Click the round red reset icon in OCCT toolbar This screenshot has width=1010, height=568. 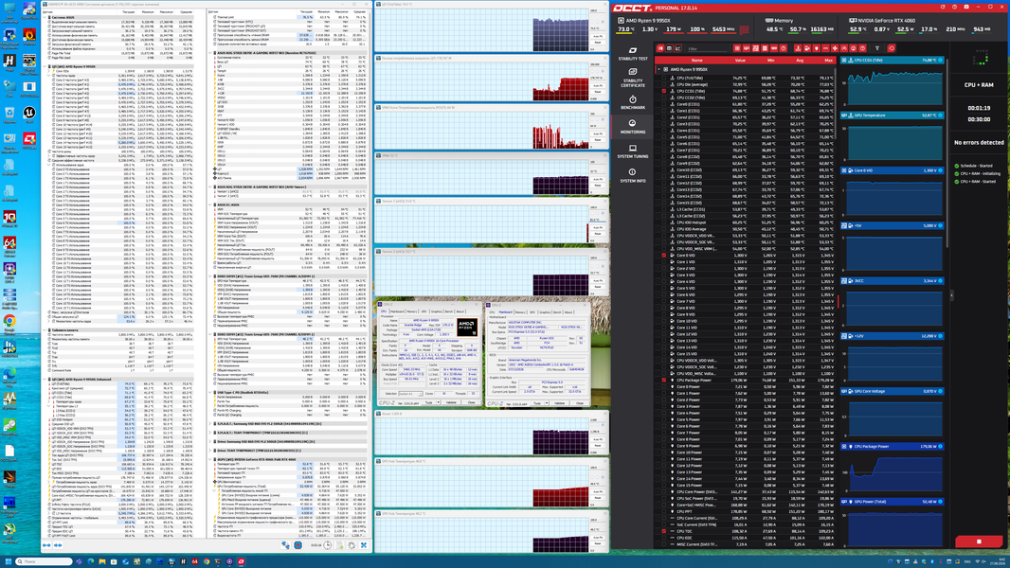point(892,48)
